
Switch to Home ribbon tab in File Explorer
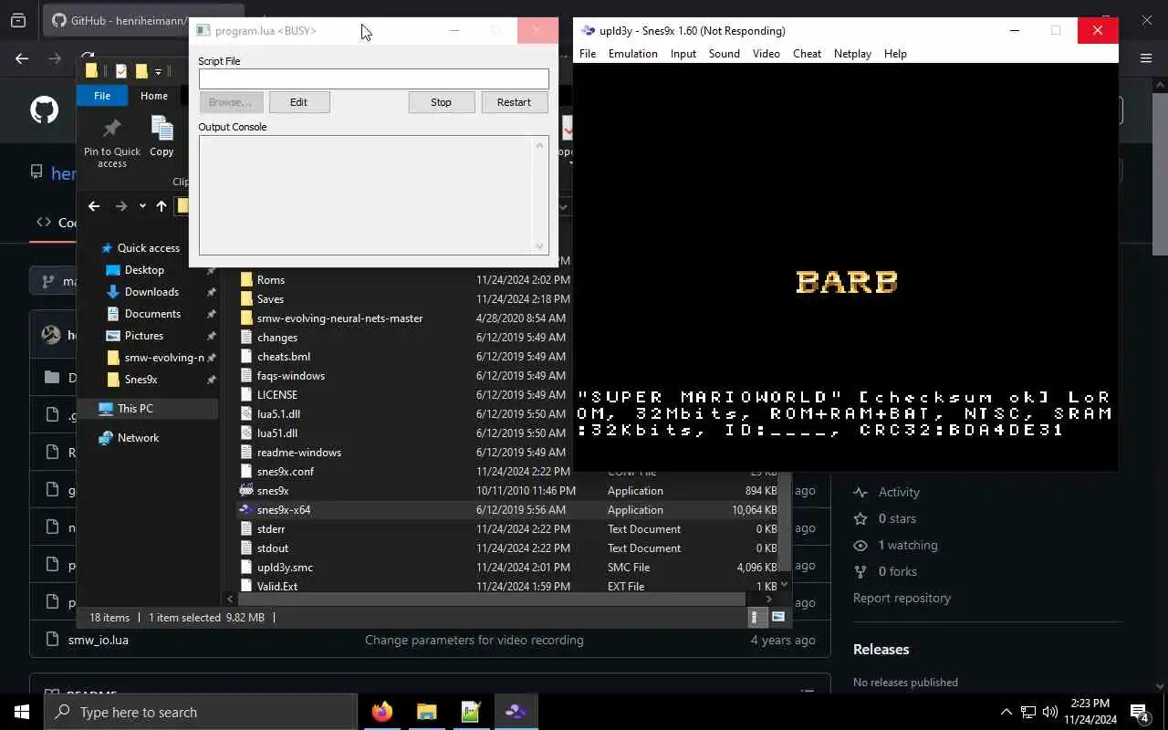tap(153, 96)
